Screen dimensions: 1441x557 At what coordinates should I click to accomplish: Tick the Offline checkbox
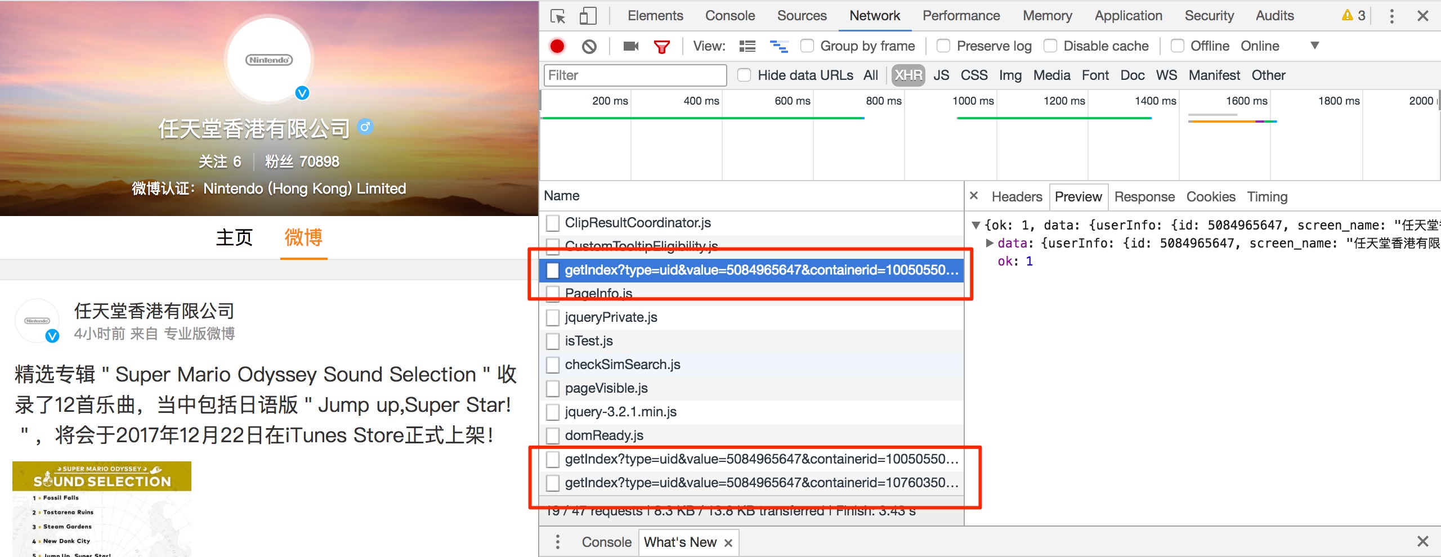coord(1177,46)
